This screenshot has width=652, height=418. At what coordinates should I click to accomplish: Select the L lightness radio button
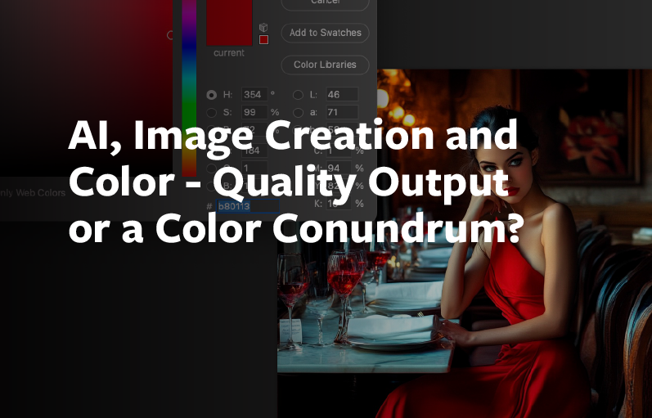tap(298, 95)
